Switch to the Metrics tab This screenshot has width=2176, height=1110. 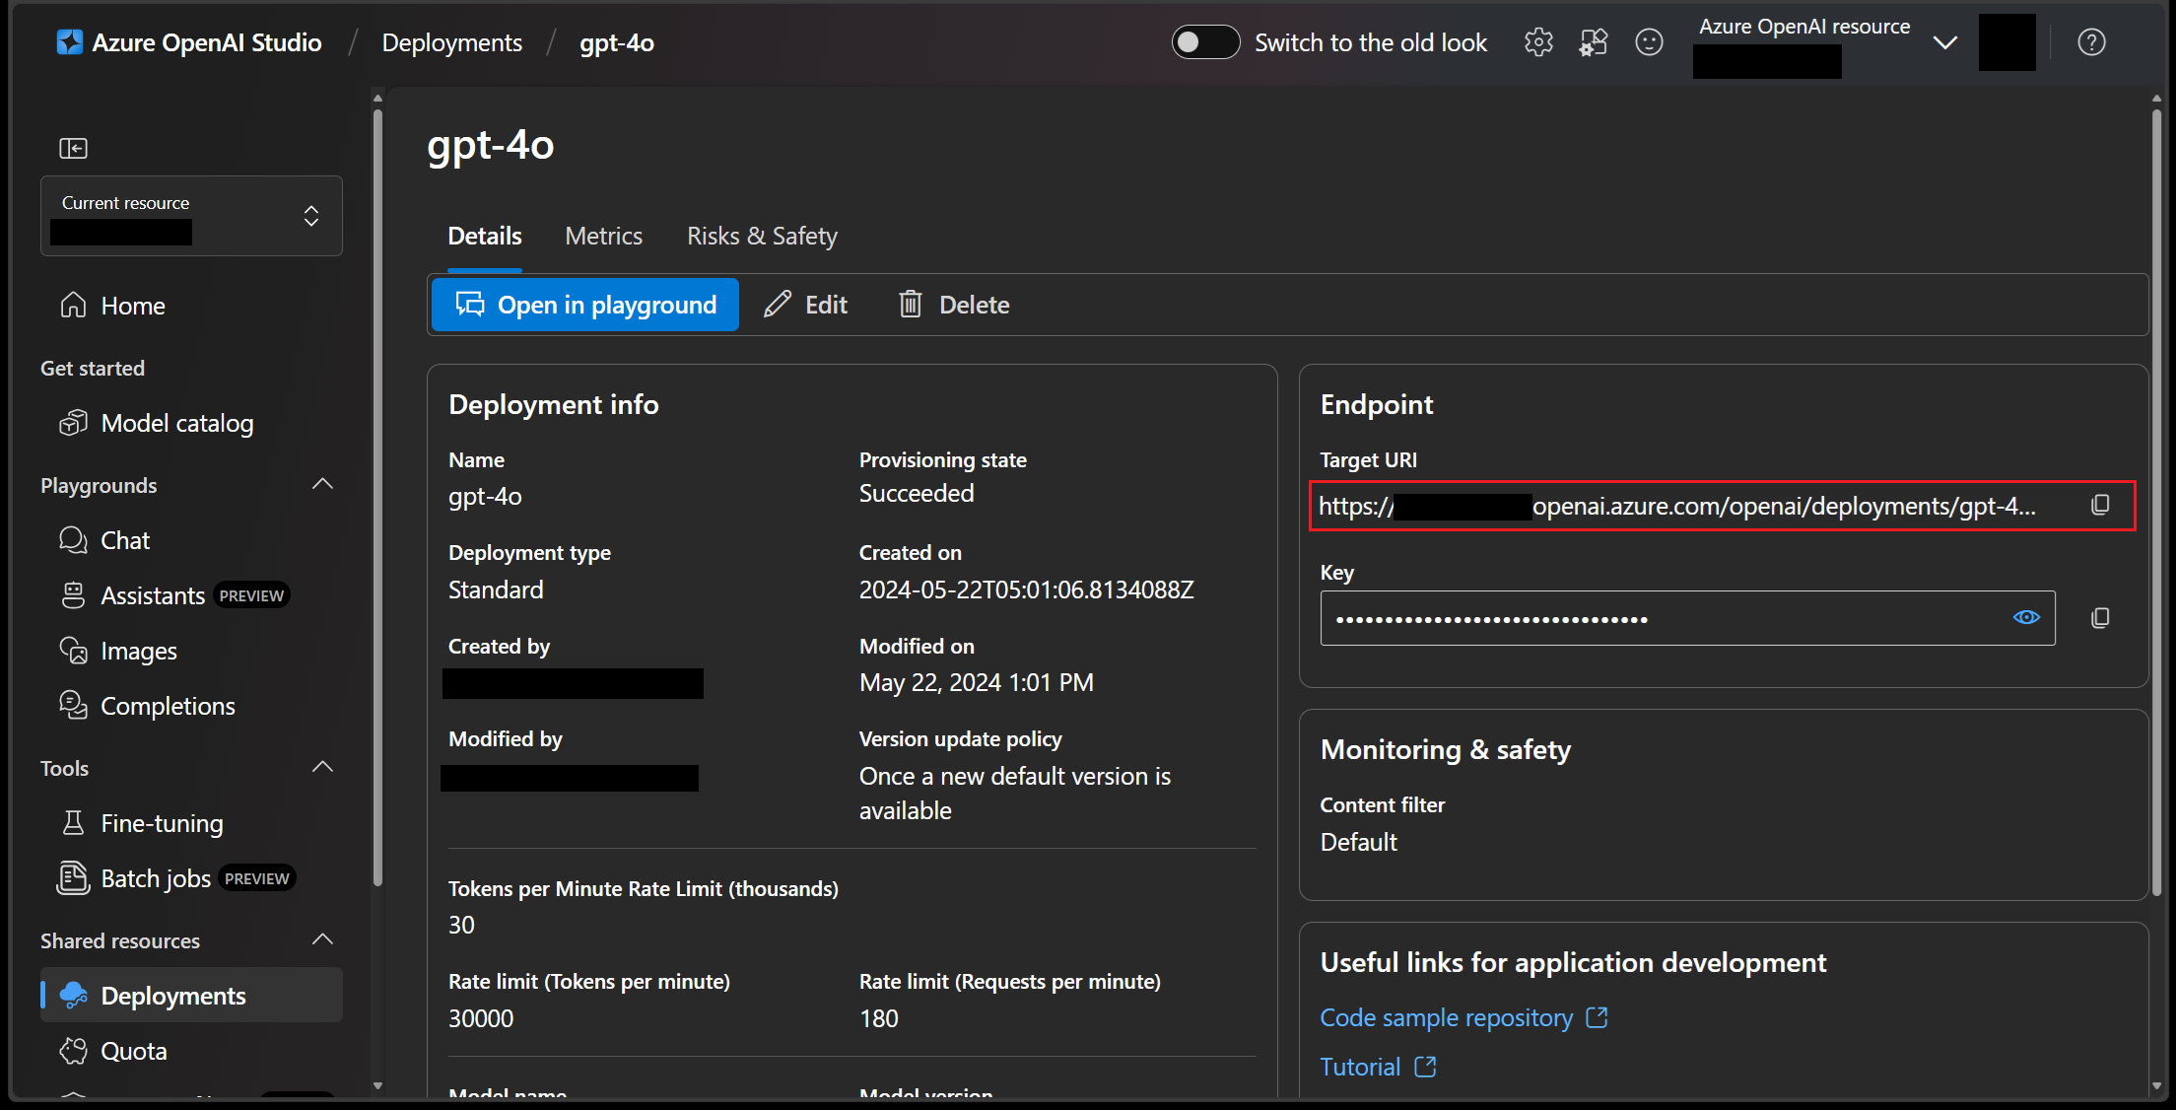pos(604,236)
